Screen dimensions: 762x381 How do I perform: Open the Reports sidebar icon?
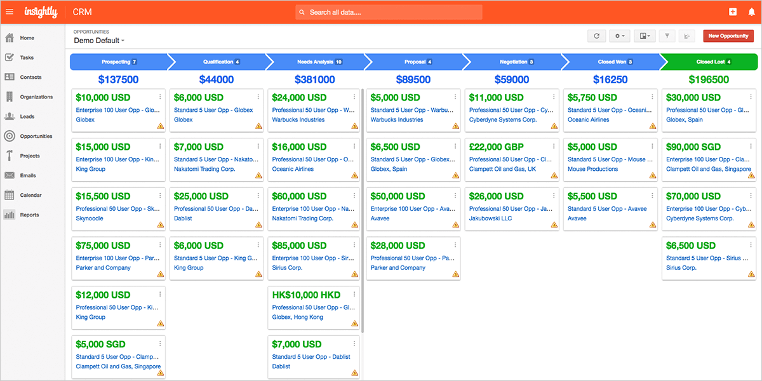tap(10, 215)
